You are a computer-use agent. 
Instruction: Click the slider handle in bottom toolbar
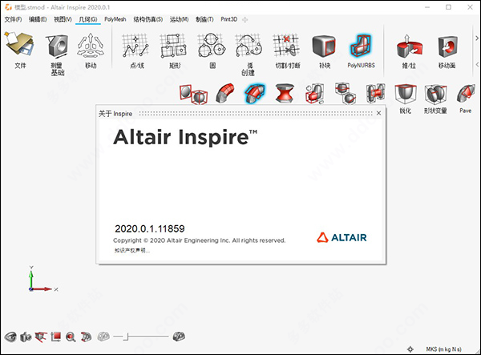click(x=127, y=337)
